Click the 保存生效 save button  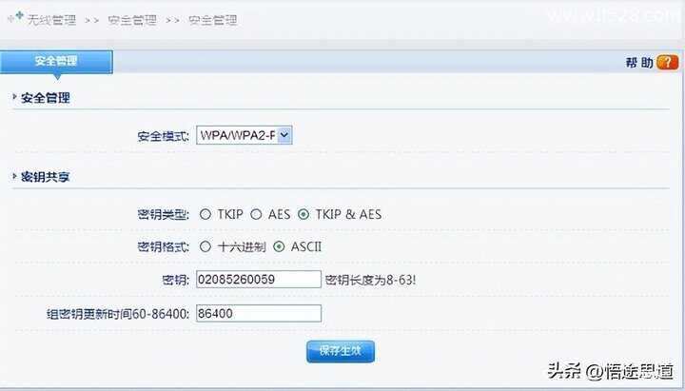[341, 351]
